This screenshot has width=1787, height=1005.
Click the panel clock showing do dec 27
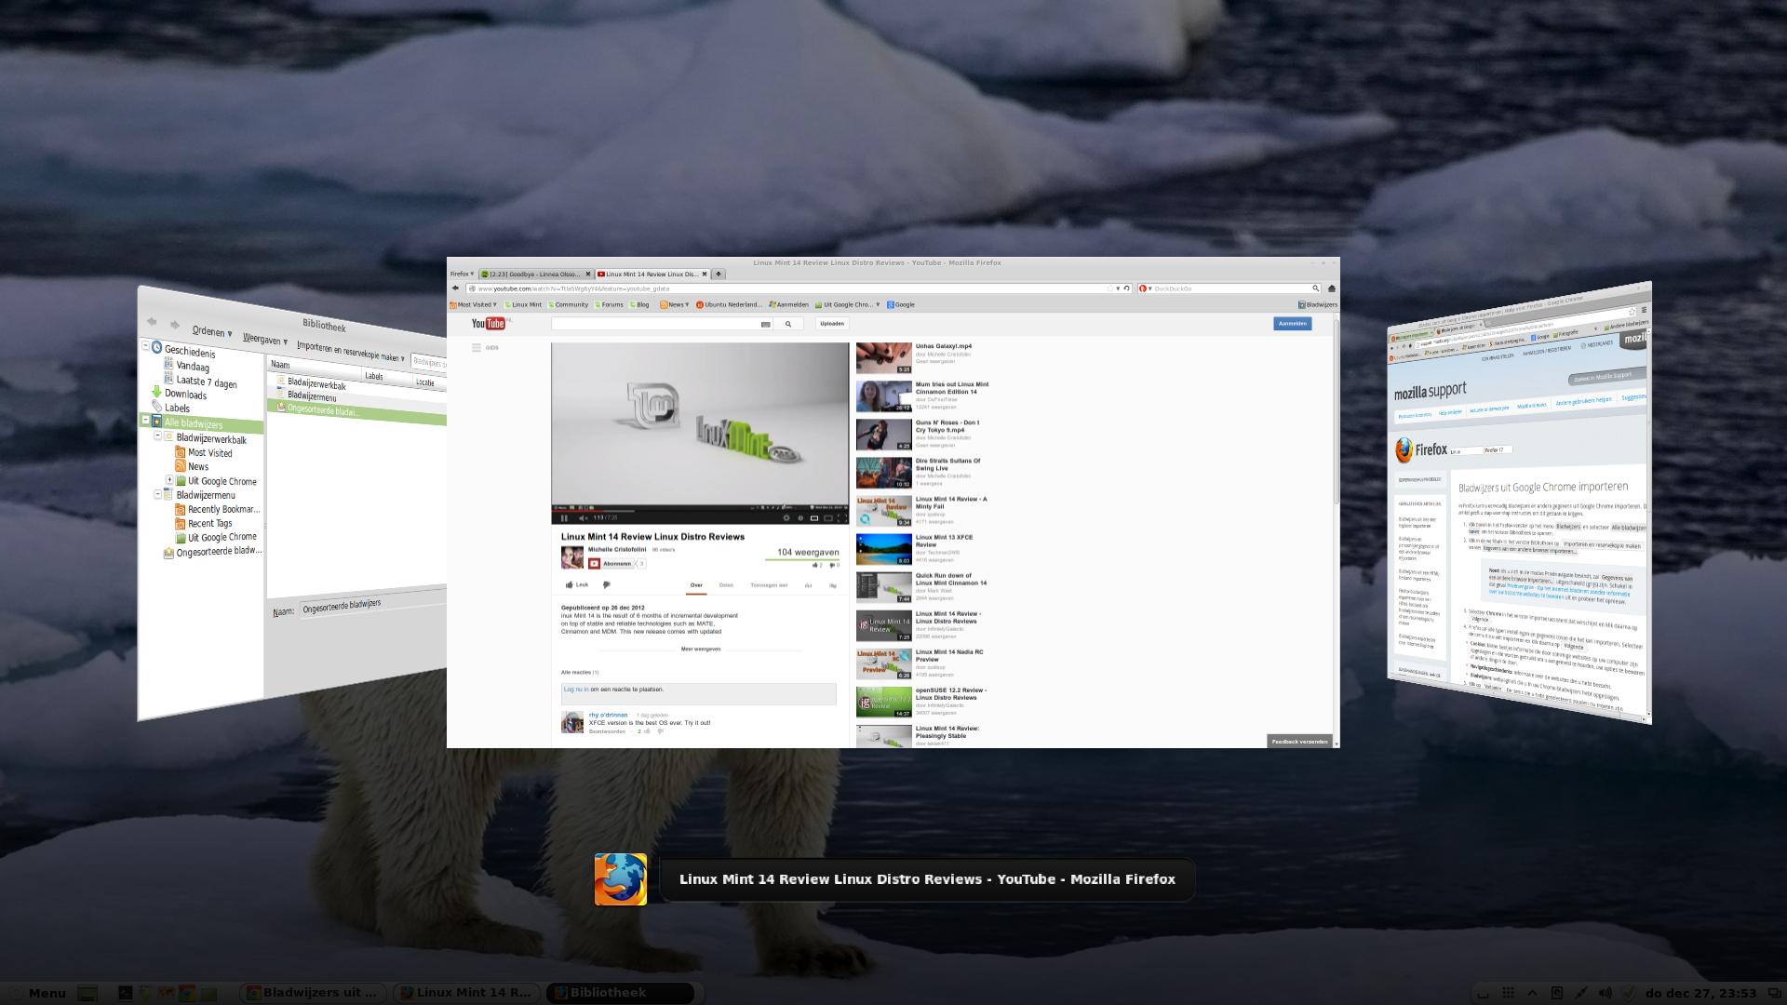point(1700,993)
